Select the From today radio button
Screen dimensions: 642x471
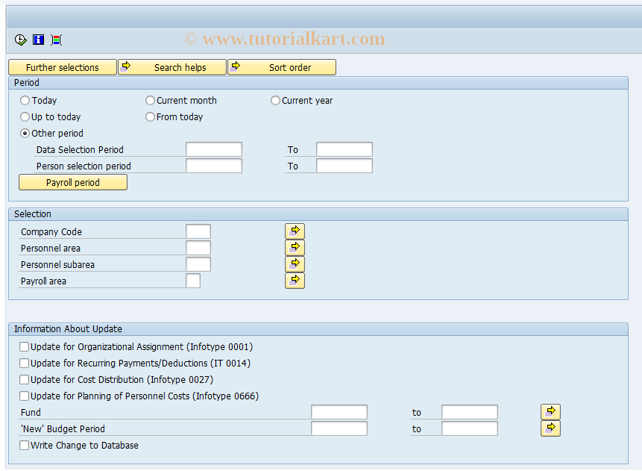[150, 116]
